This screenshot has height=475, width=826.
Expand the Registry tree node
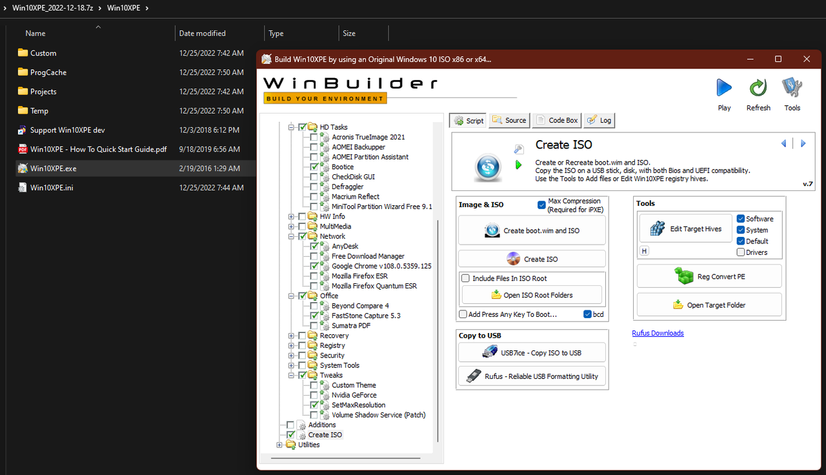(291, 345)
